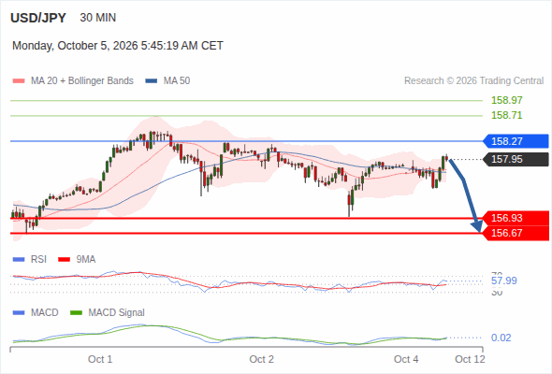Click the blue 158.27 pivot price tag
This screenshot has height=374, width=552.
(x=516, y=141)
